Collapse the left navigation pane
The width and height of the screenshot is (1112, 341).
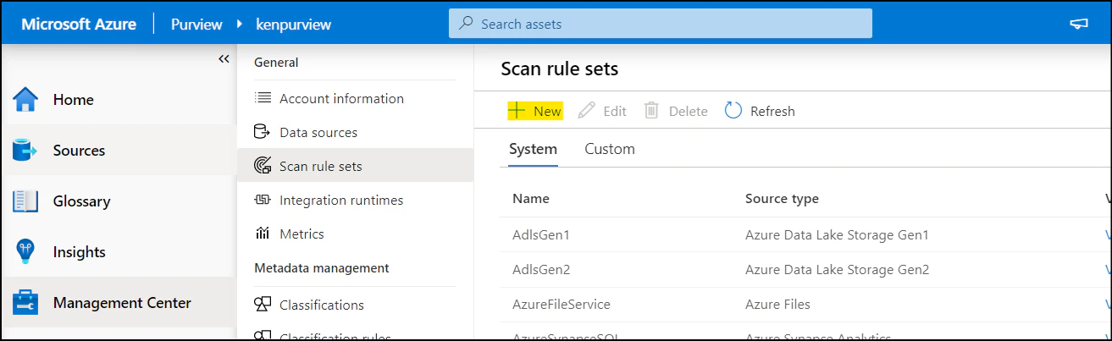224,59
